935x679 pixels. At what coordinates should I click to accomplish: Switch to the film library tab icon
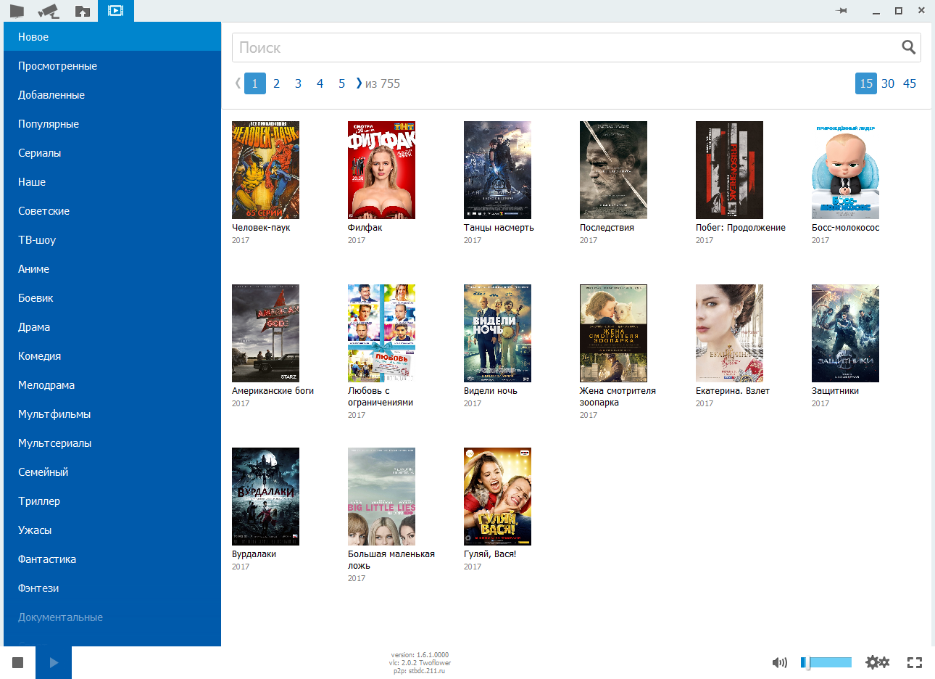coord(115,11)
